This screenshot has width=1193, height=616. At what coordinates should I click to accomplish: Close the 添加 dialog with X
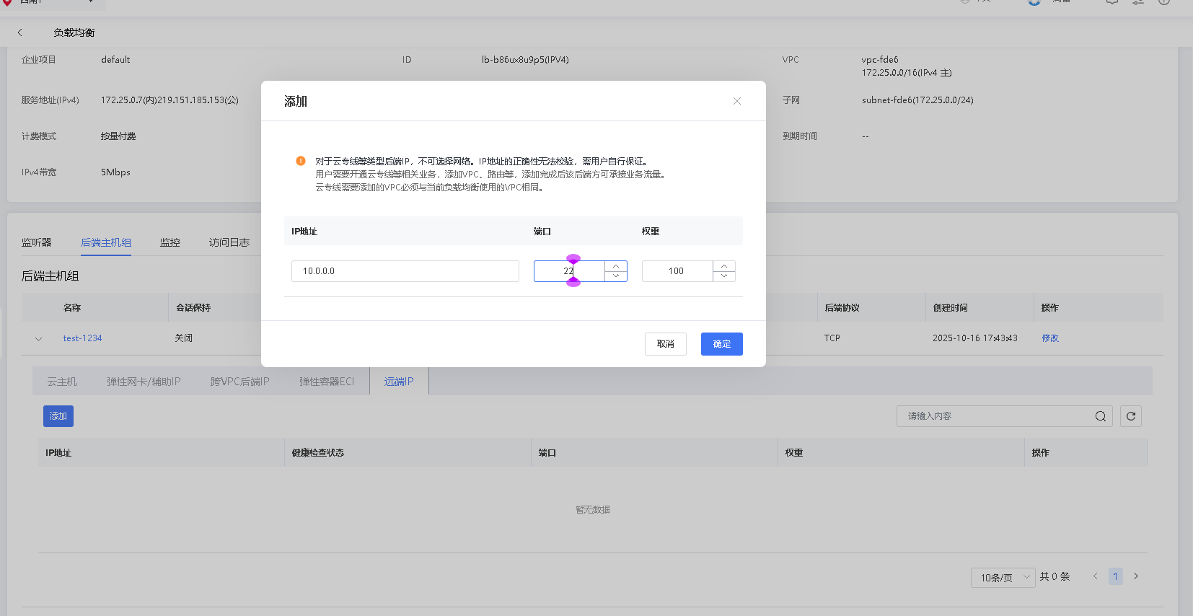point(736,101)
